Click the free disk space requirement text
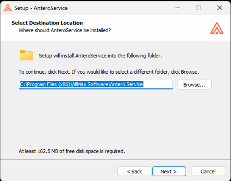 (72, 151)
